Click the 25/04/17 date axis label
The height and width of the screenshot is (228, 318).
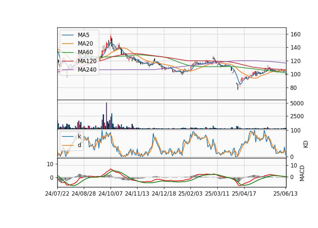click(x=244, y=194)
